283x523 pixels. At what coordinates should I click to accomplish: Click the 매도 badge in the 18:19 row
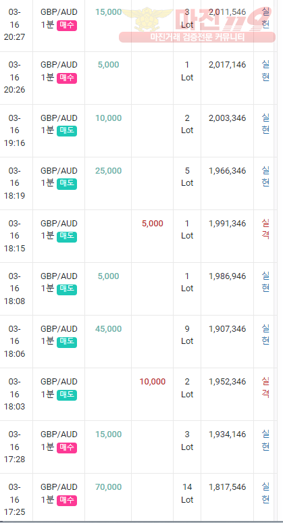[x=67, y=183]
